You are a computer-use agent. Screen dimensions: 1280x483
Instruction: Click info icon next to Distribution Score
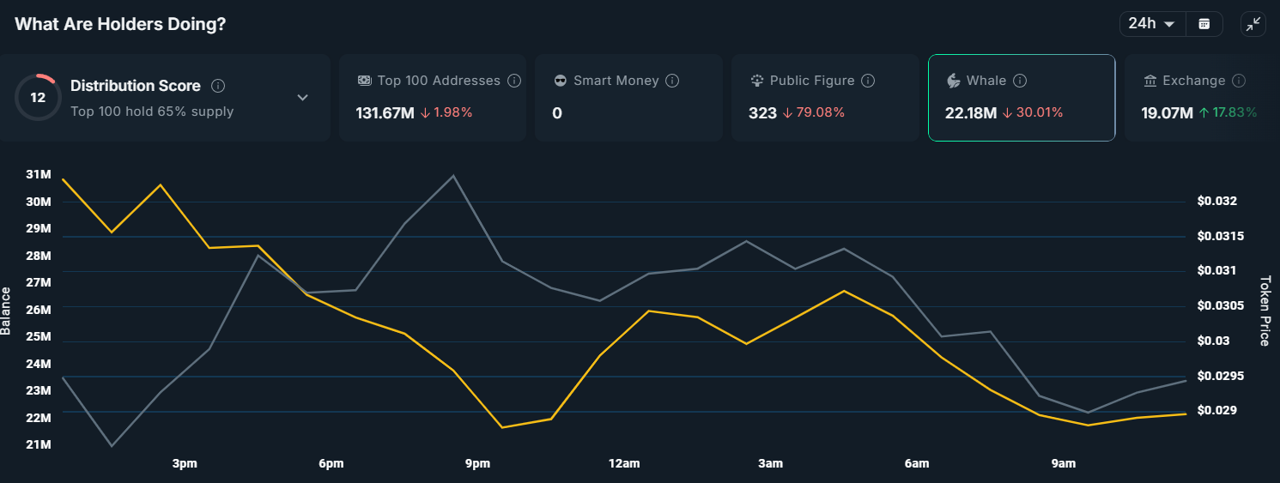(x=218, y=86)
